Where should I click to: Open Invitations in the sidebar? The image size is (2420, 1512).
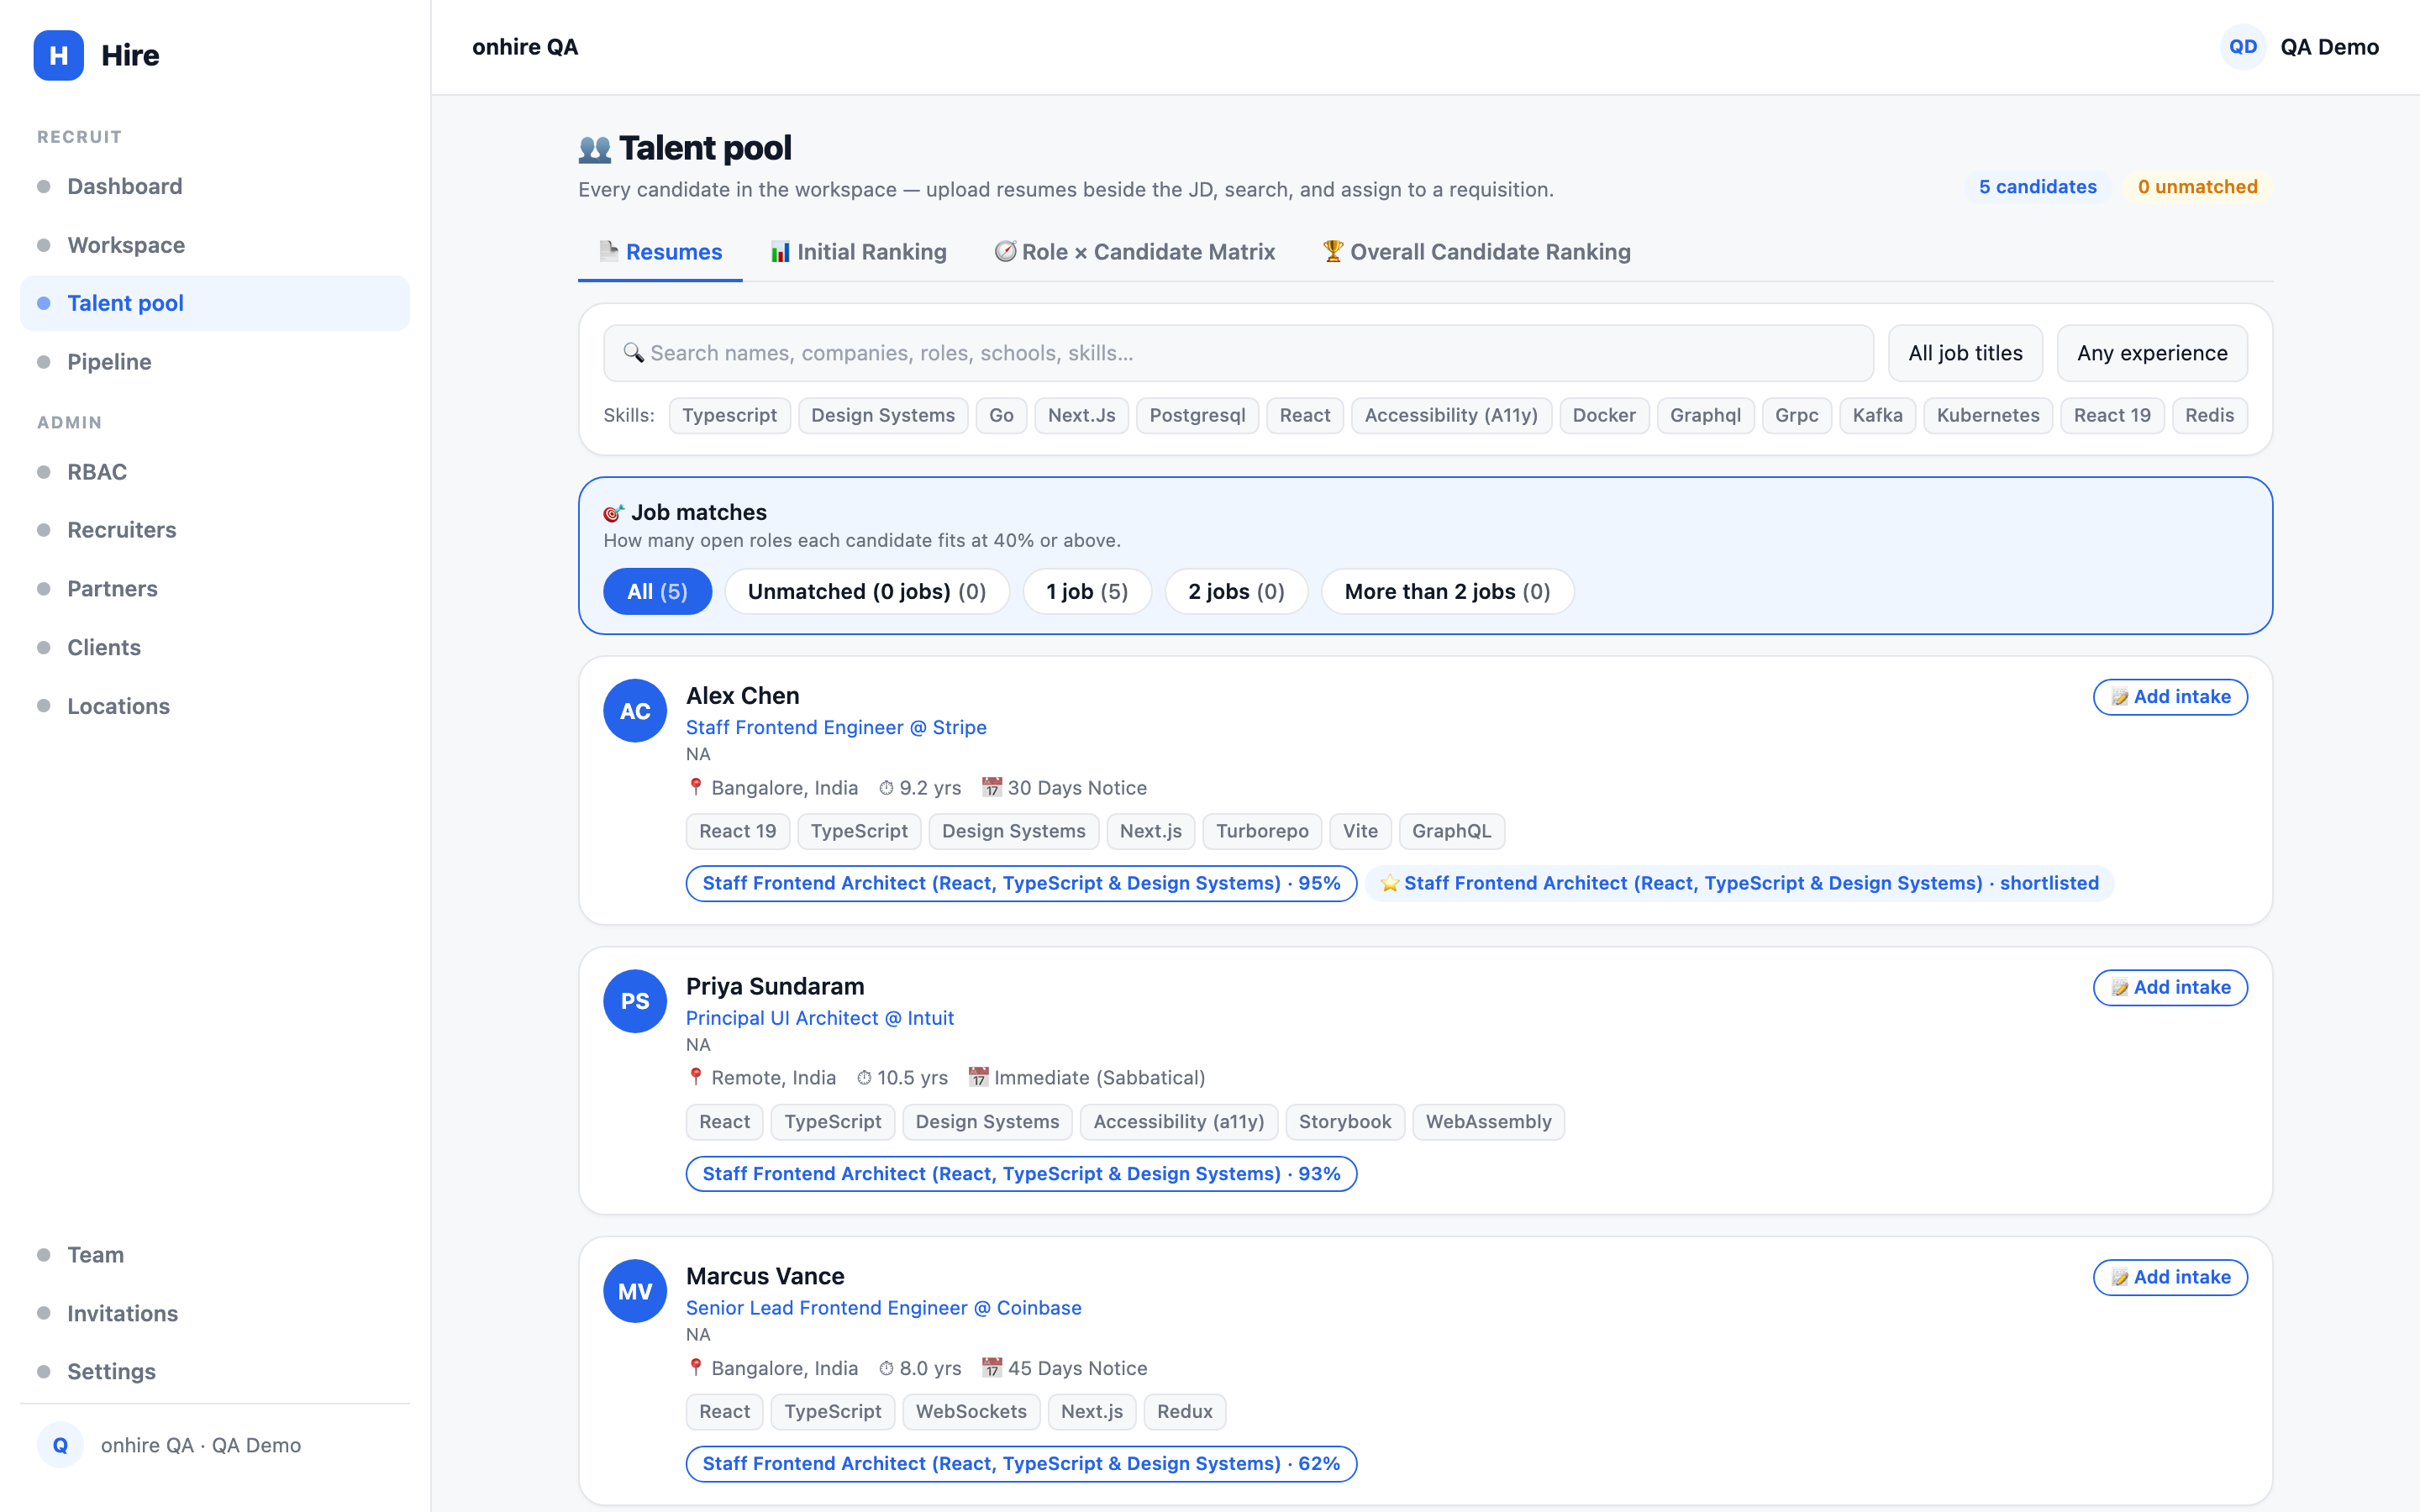pos(215,1313)
